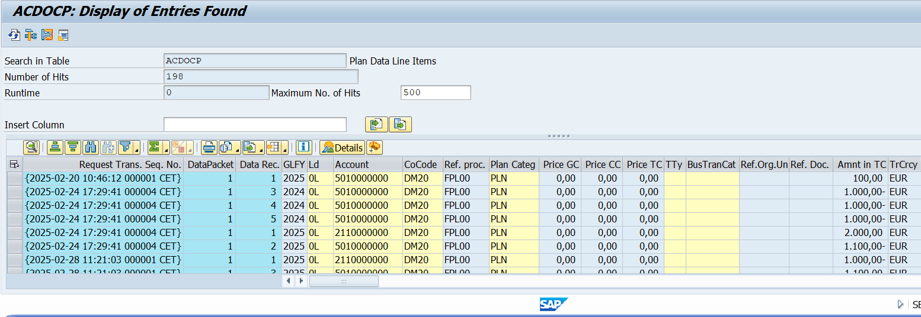The height and width of the screenshot is (317, 921).
Task: Click the row selector for Data Rec. 4
Action: click(14, 205)
